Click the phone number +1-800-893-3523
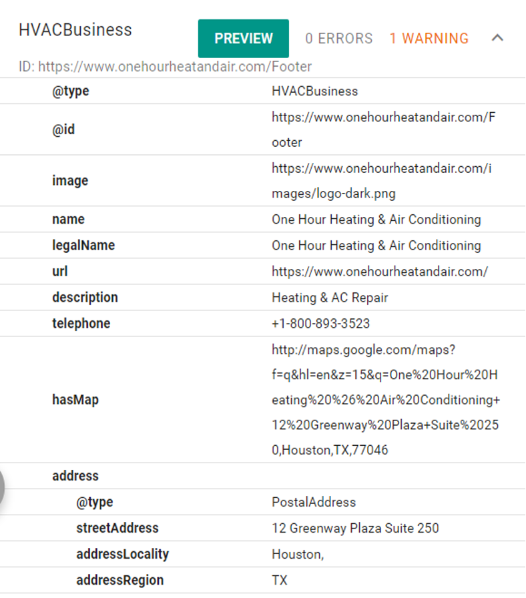This screenshot has width=526, height=598. 321,324
